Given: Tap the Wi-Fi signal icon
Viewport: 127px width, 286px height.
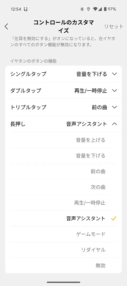Looking at the screenshot, I should click(95, 9).
